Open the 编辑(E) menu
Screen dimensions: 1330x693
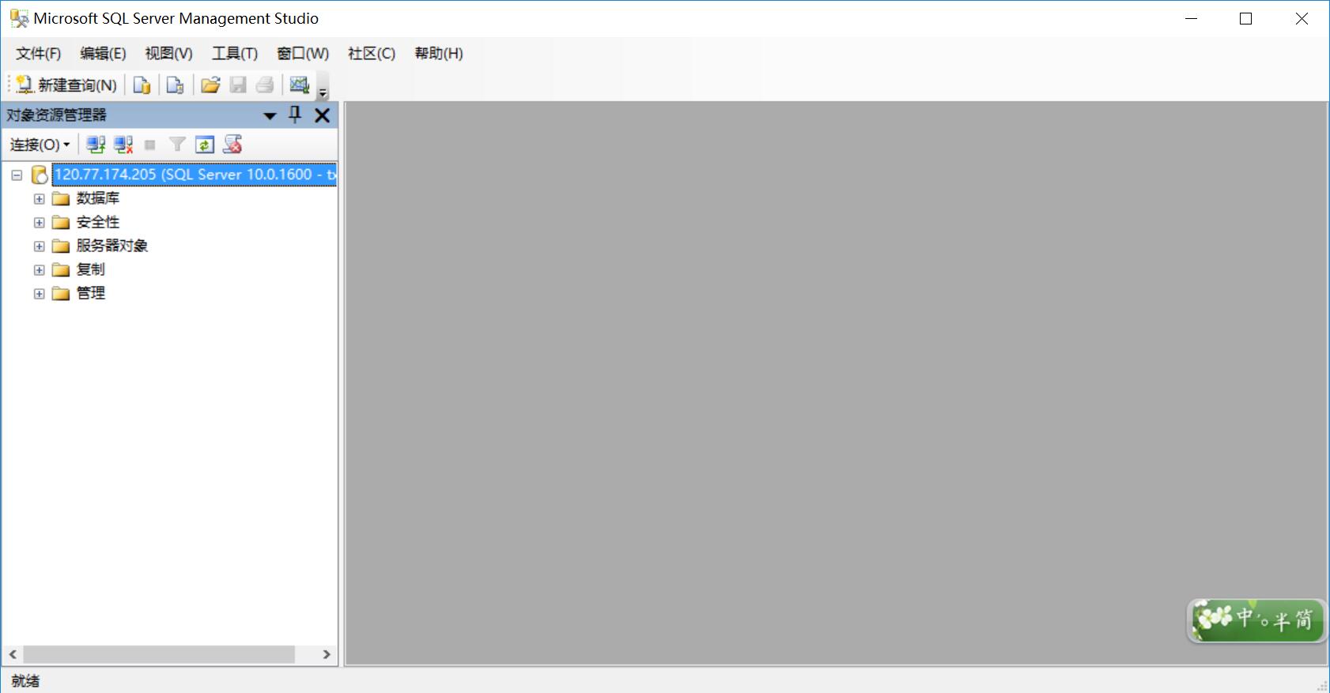pos(103,54)
